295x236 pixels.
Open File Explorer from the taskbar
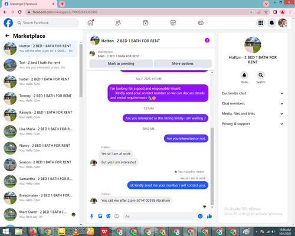[19, 231]
